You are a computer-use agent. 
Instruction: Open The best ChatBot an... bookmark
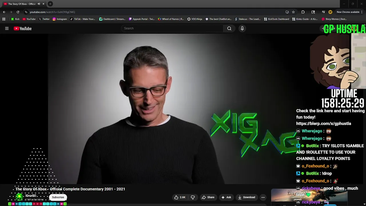[x=218, y=19]
